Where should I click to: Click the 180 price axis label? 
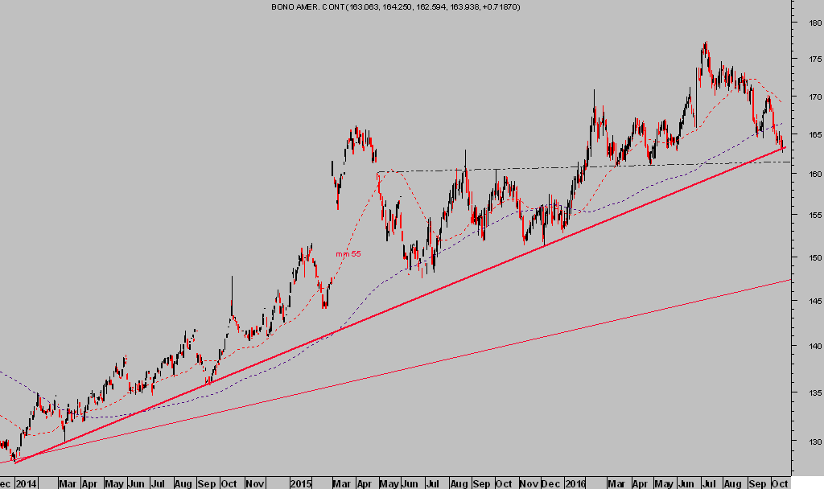tap(808, 23)
